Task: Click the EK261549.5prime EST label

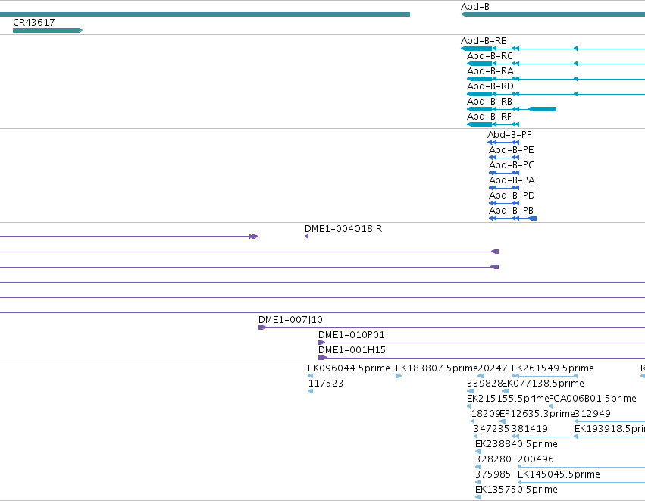Action: click(553, 368)
